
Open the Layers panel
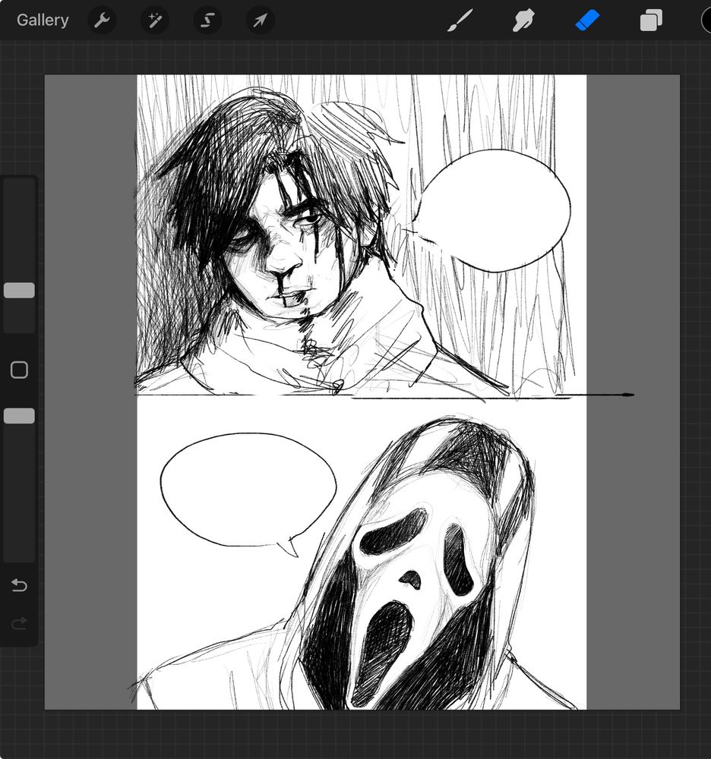[651, 20]
